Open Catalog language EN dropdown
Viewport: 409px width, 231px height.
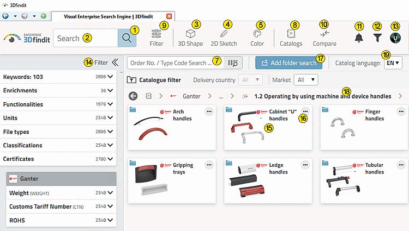click(x=393, y=63)
